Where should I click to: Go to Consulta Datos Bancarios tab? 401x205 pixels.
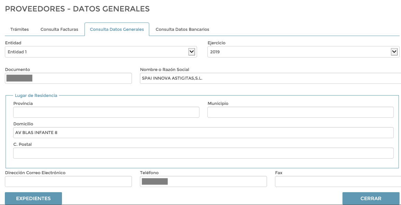(x=182, y=29)
